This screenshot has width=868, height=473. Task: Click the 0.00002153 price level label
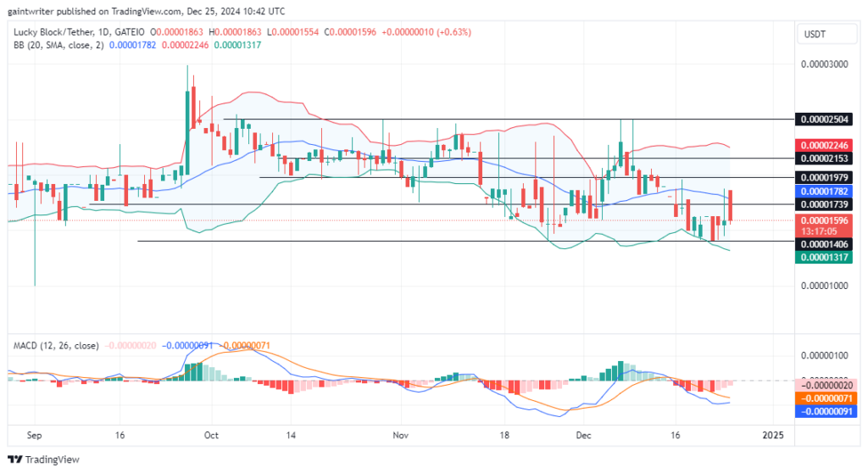tap(824, 159)
